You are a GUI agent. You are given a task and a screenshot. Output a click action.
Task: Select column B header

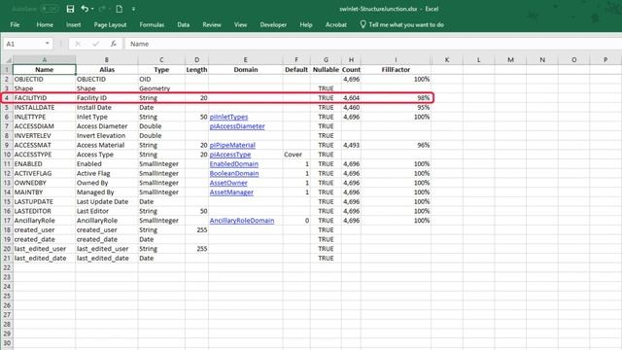[107, 60]
